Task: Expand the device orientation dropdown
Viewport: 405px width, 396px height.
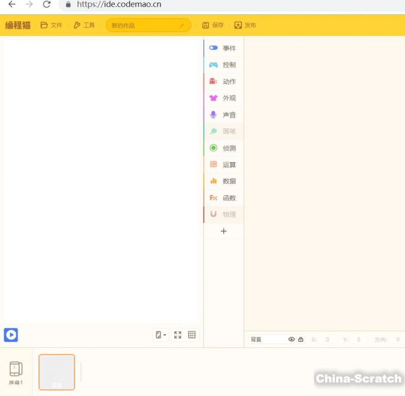Action: point(161,335)
